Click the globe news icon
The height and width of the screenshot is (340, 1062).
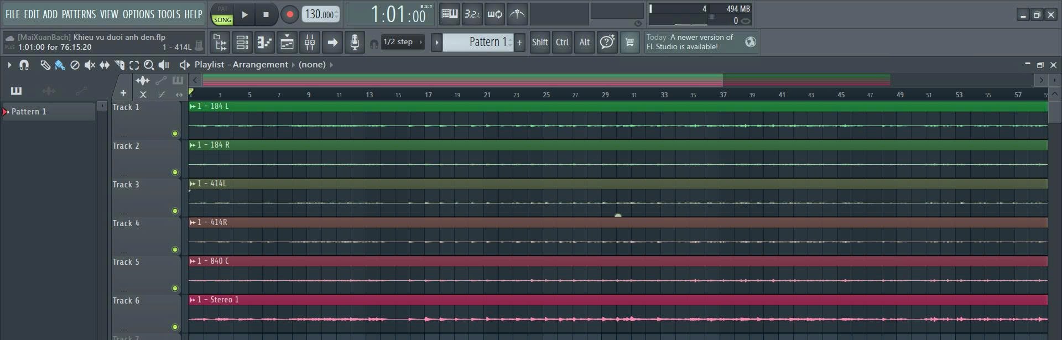click(x=751, y=42)
